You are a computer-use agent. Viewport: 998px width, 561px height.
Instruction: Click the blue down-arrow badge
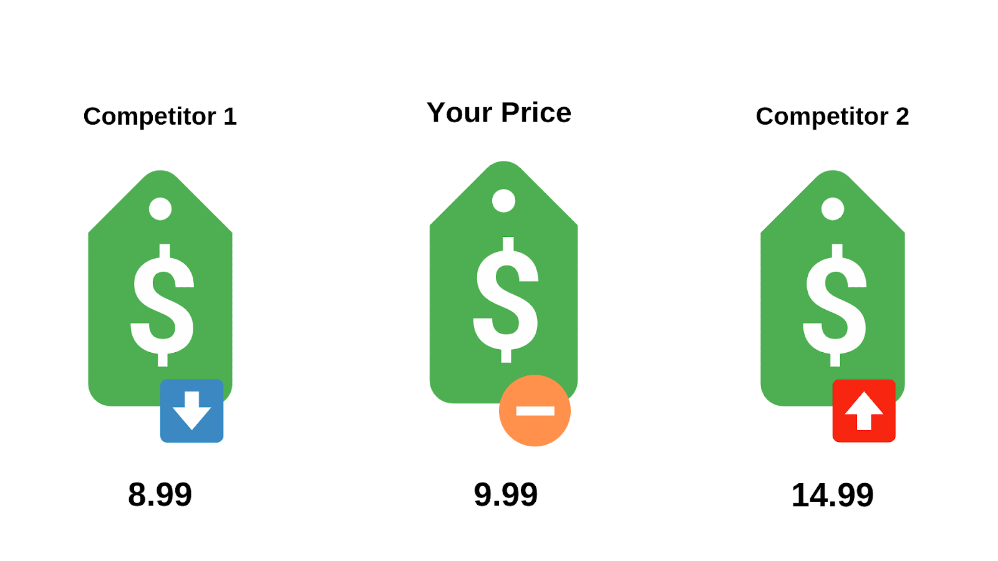click(x=191, y=411)
